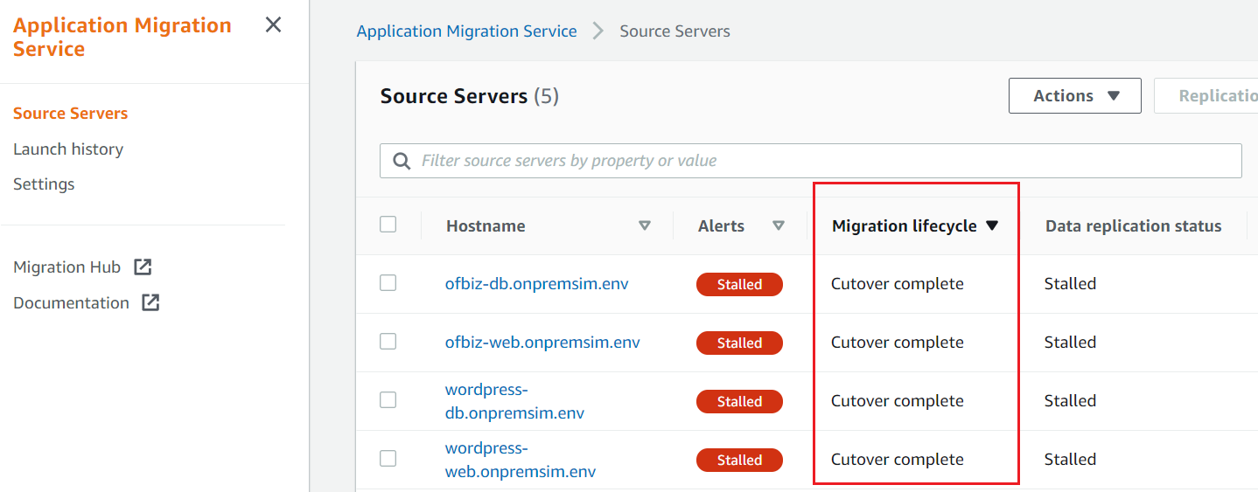Open ofbiz-db.onpremsim.env server details
The width and height of the screenshot is (1258, 492).
point(536,284)
